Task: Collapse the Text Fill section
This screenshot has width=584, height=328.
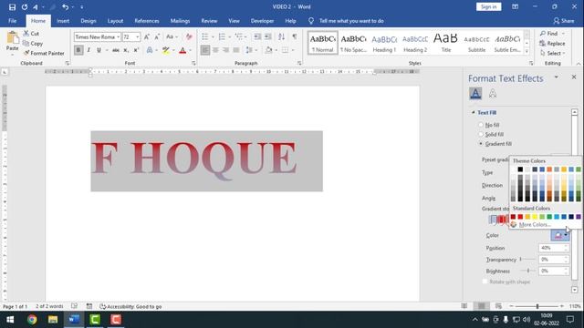Action: pyautogui.click(x=474, y=112)
